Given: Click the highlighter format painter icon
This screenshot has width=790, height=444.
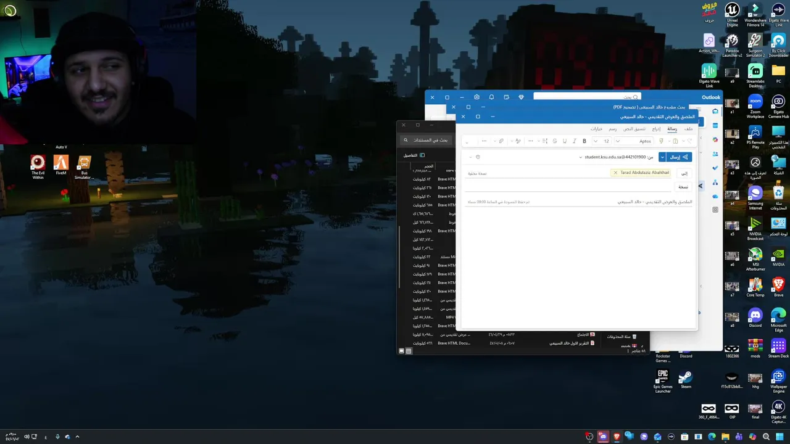Looking at the screenshot, I should tap(661, 141).
